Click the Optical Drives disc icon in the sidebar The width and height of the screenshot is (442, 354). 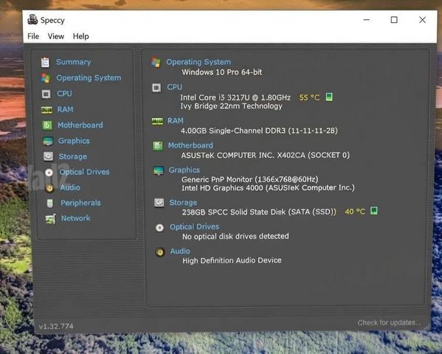coord(49,173)
